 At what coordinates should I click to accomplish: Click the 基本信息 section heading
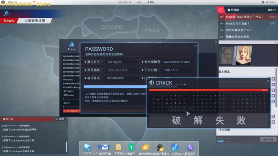point(224,72)
